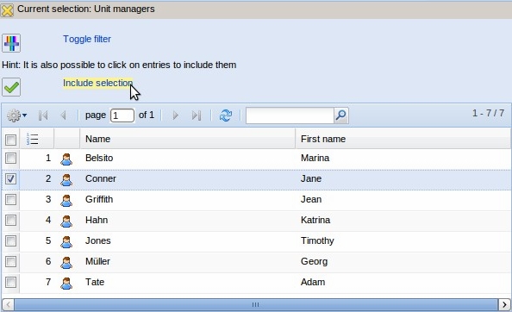Sort by the Name column header

187,139
